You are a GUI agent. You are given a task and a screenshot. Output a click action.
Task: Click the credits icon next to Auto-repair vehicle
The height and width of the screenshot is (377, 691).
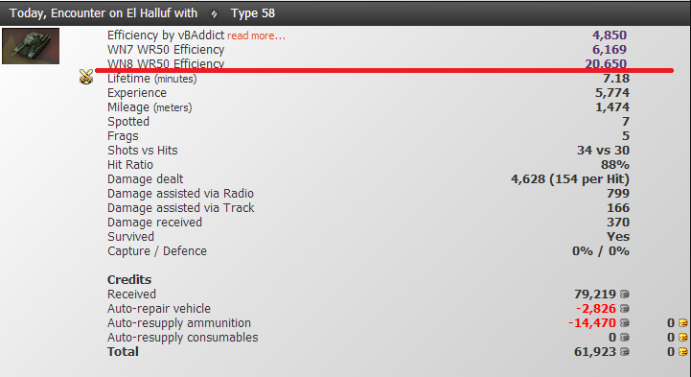click(x=625, y=309)
